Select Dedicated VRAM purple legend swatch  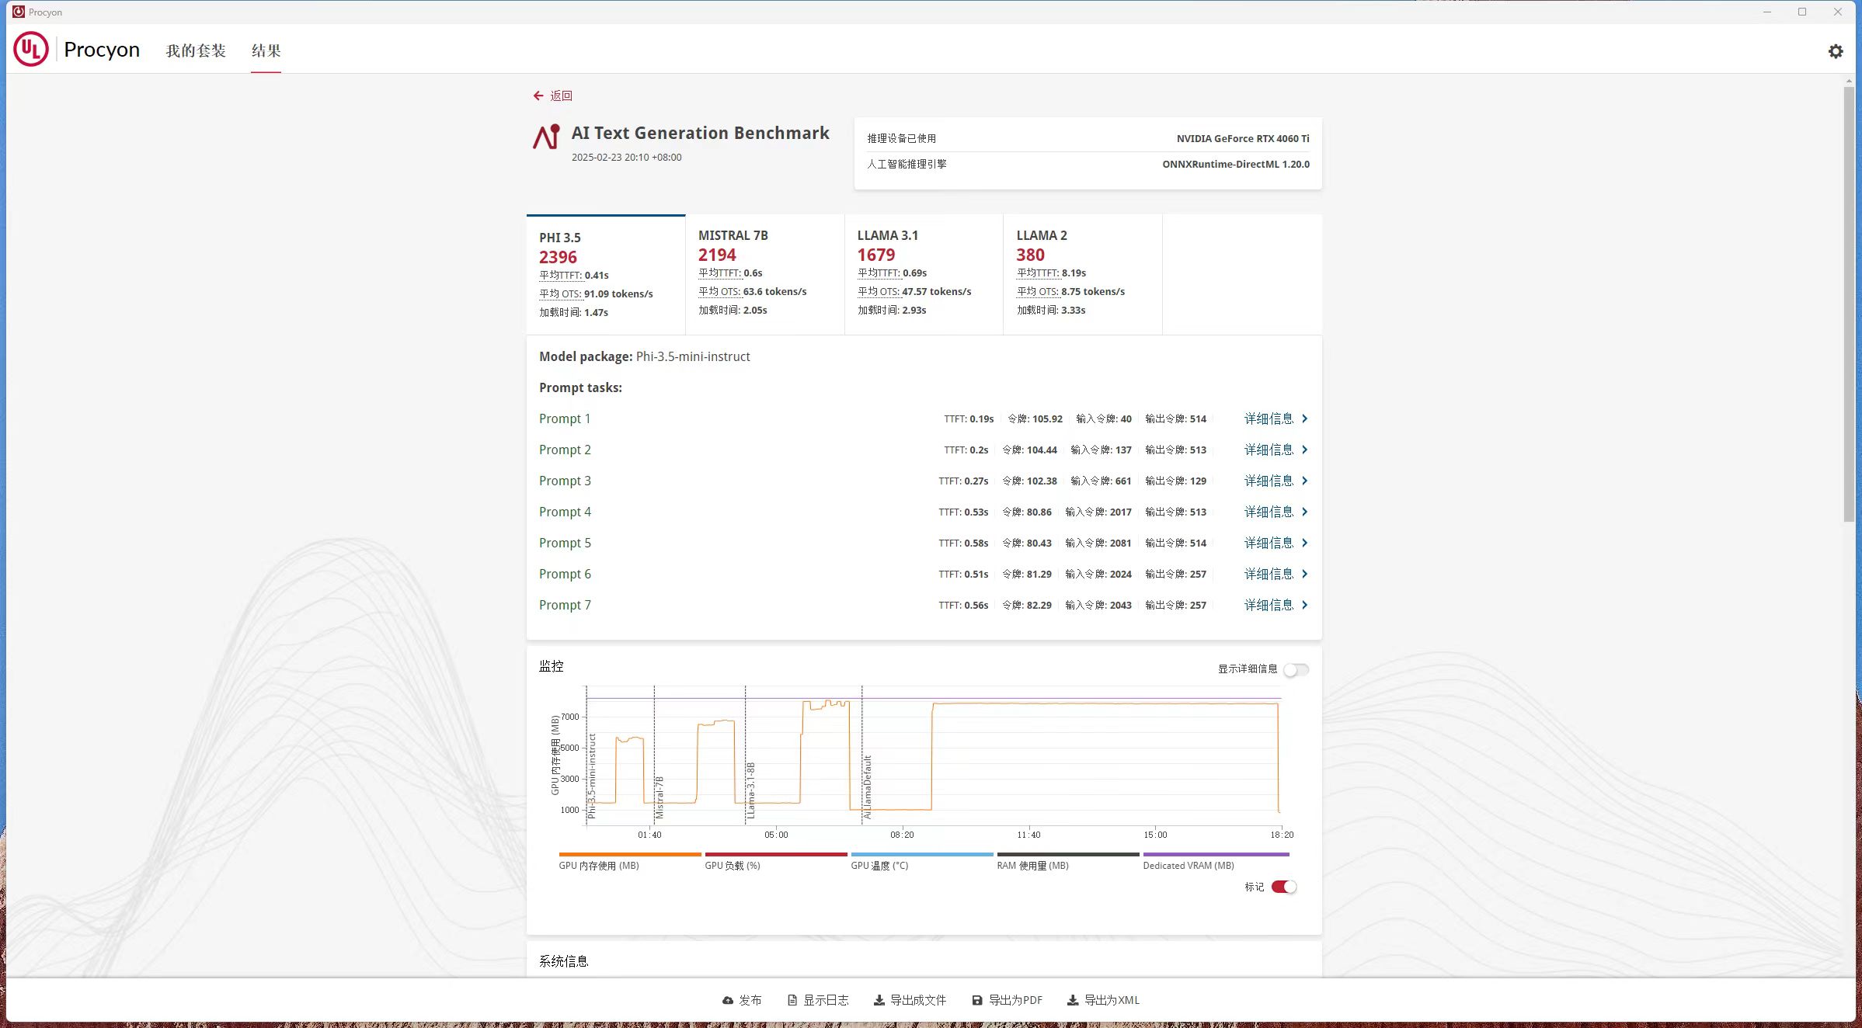coord(1216,854)
